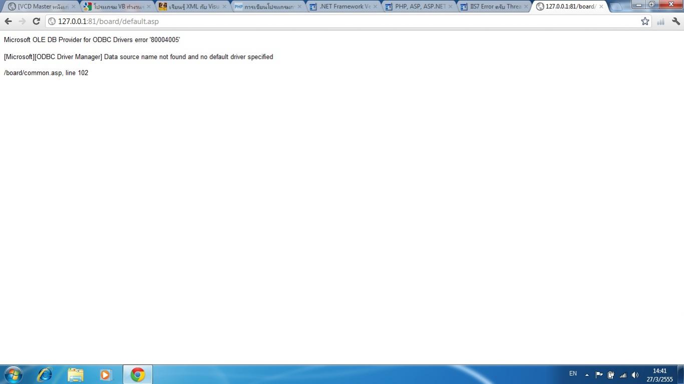684x384 pixels.
Task: Open a new browser tab
Action: pos(616,7)
